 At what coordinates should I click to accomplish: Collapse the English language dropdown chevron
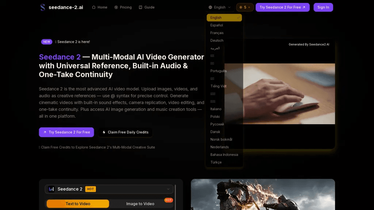coord(229,7)
